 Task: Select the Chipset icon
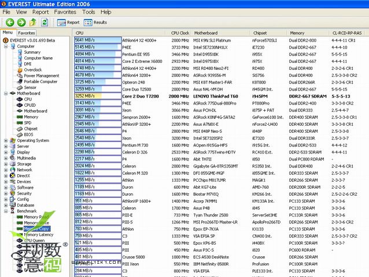click(x=20, y=129)
